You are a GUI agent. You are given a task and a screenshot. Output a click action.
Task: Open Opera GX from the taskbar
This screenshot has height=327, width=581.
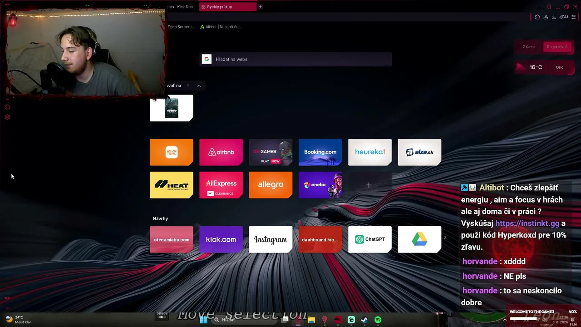[298, 320]
